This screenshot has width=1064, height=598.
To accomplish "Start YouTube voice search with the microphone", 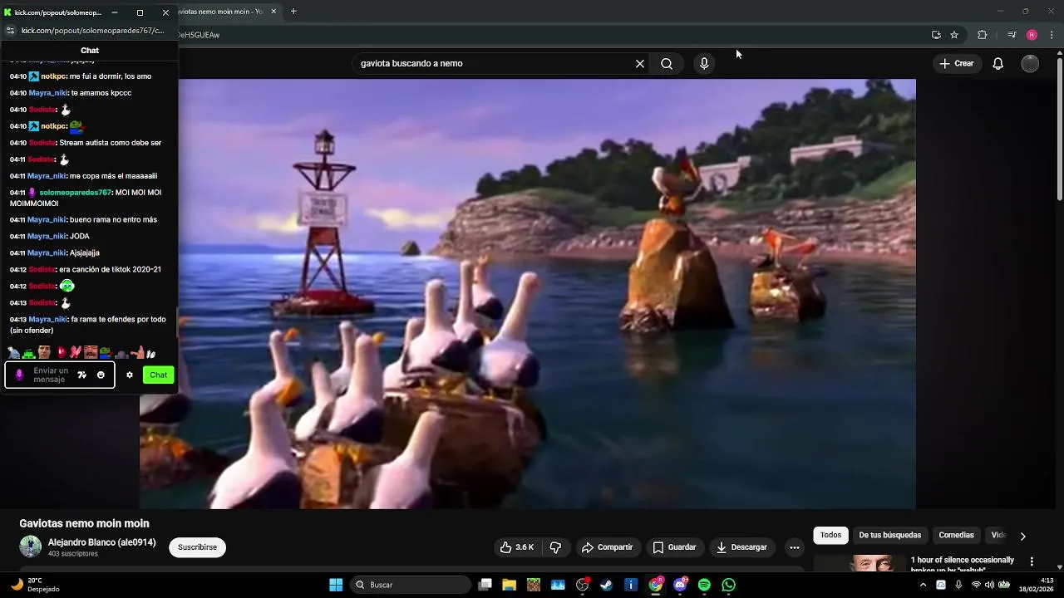I will 704,63.
